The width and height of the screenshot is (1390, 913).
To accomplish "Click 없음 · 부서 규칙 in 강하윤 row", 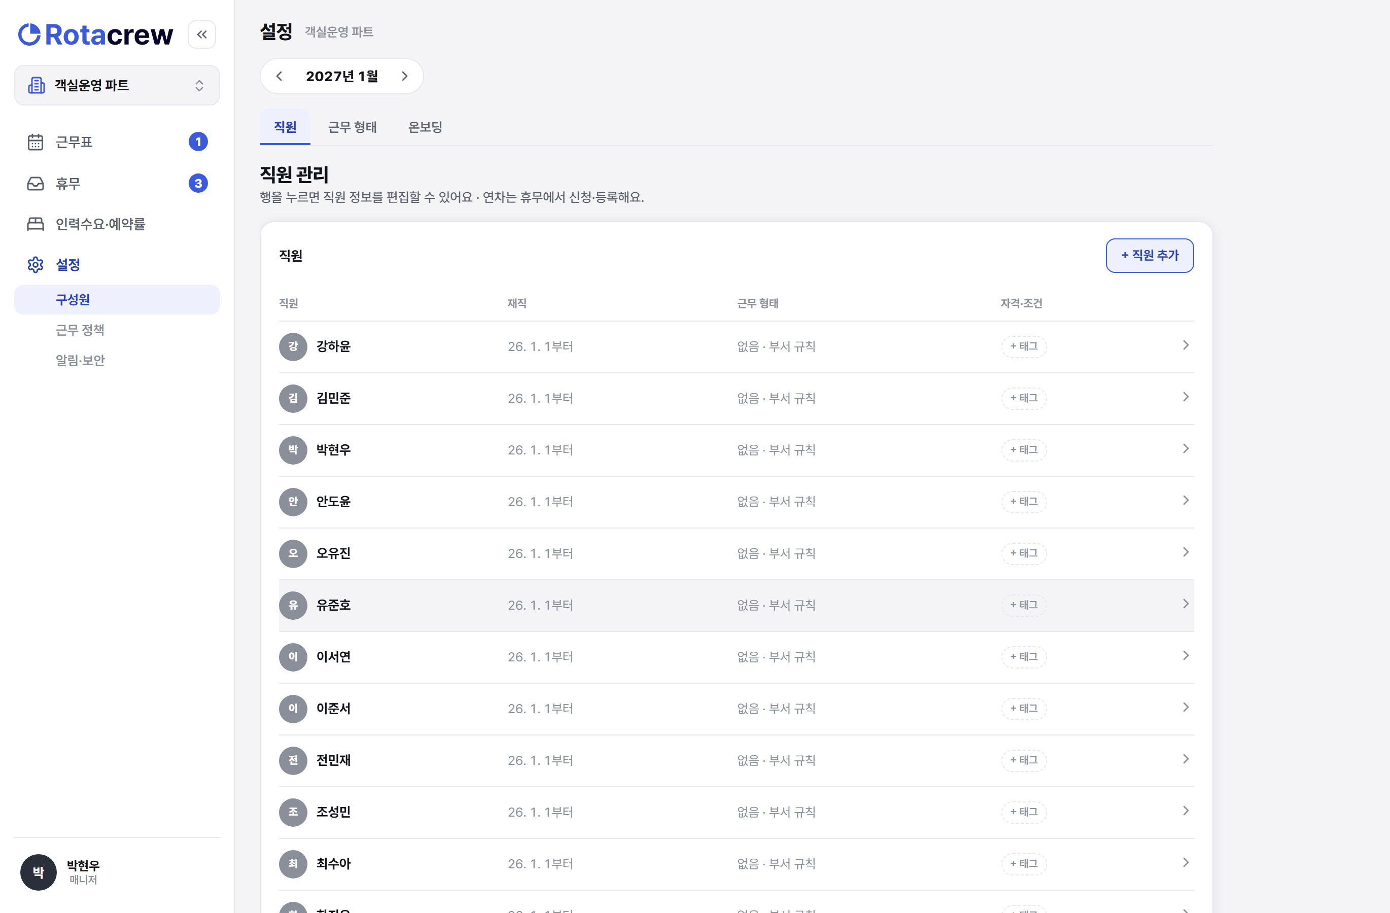I will pyautogui.click(x=776, y=346).
